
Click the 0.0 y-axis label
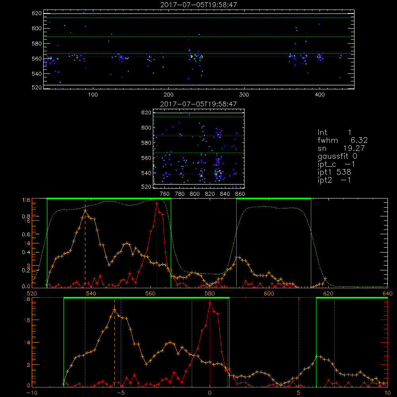coord(26,287)
